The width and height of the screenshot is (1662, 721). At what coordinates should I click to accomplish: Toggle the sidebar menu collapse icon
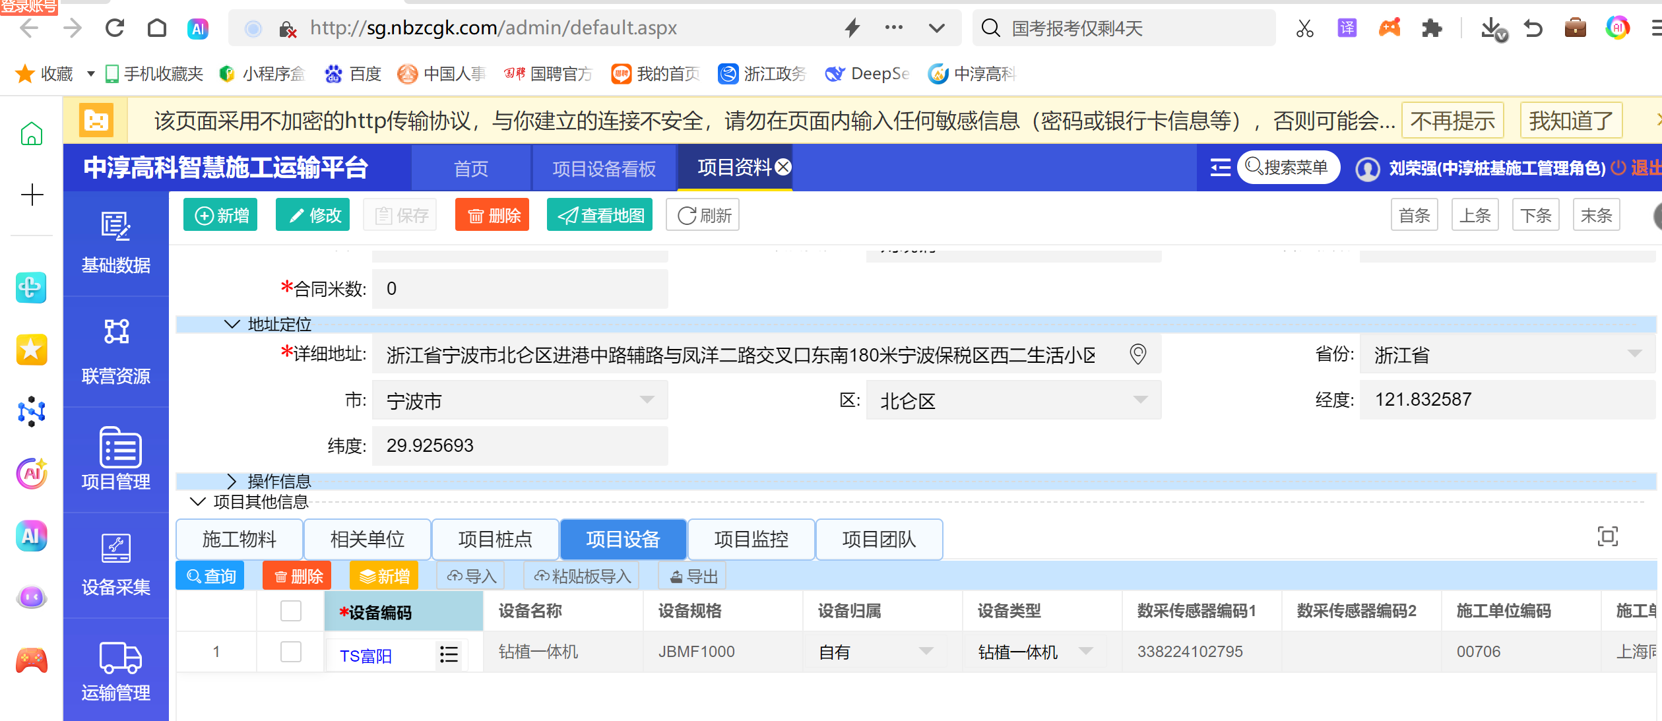pyautogui.click(x=1220, y=168)
